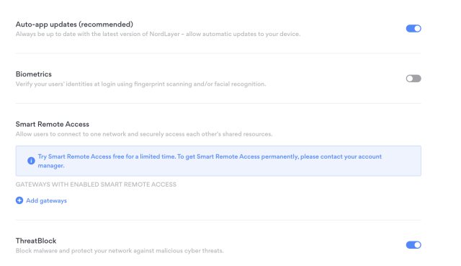Click the Try Smart Remote Access free banner text
Screen dimensions: 461x266
[210, 161]
